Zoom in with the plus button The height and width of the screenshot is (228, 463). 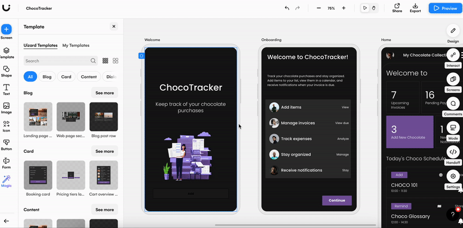tap(343, 8)
